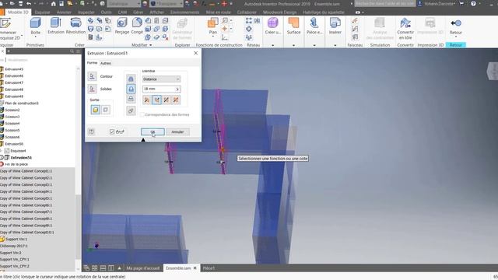The height and width of the screenshot is (280, 498).
Task: Select the Congé fillet tool
Action: [137, 26]
